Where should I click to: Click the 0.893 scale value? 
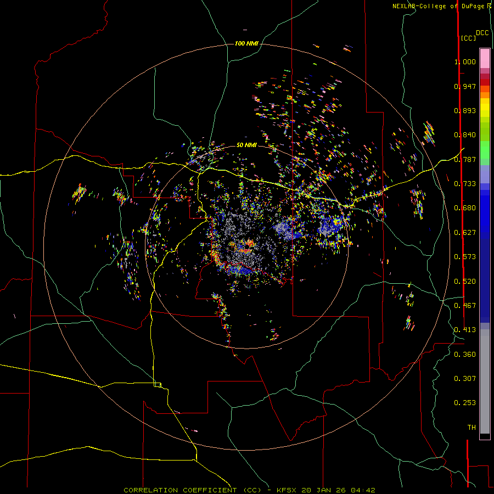pos(465,110)
